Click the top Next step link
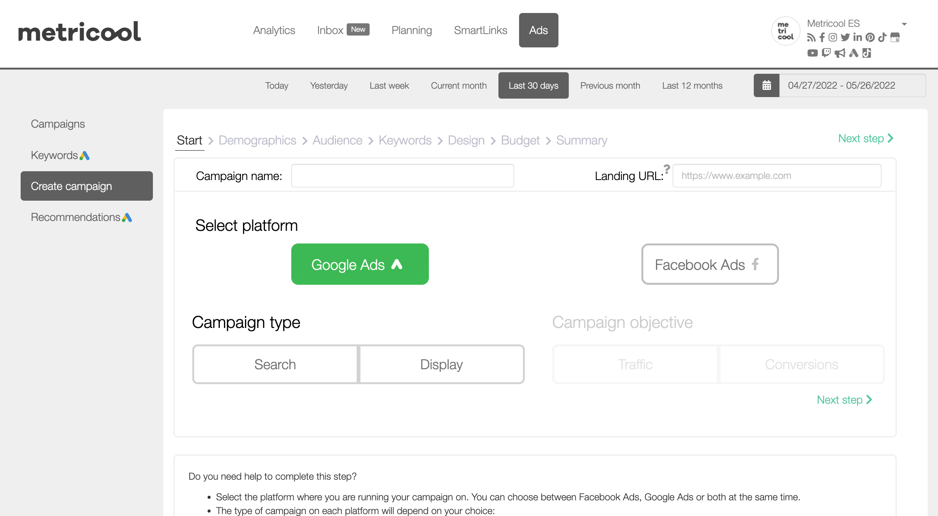The image size is (938, 516). 865,138
